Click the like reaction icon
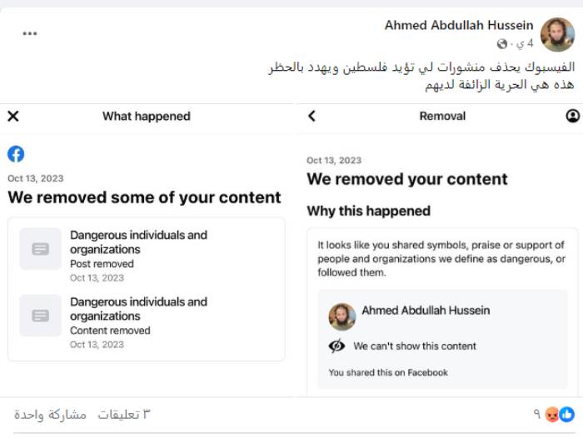The image size is (583, 438). [566, 414]
